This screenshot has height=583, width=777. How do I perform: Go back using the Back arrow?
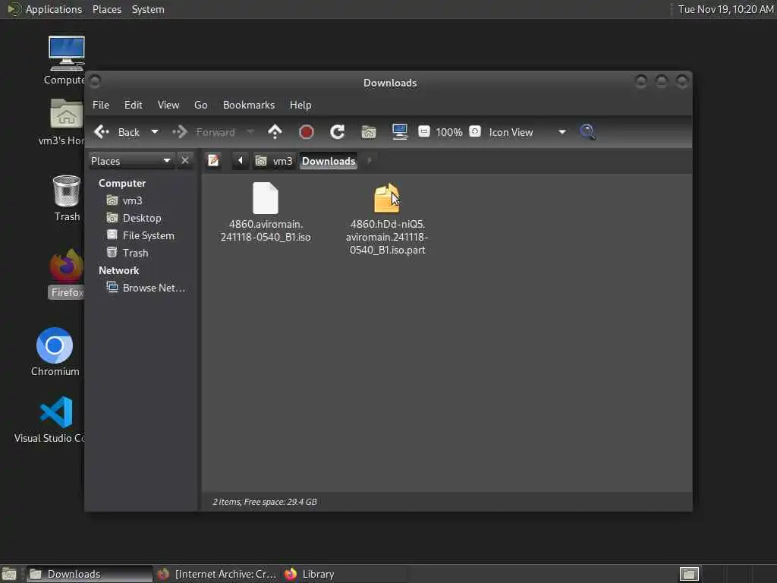click(116, 132)
